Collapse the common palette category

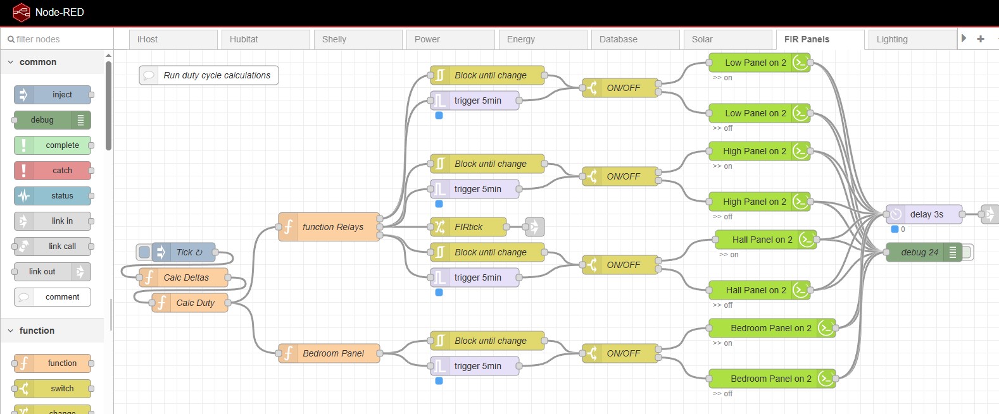(x=11, y=62)
